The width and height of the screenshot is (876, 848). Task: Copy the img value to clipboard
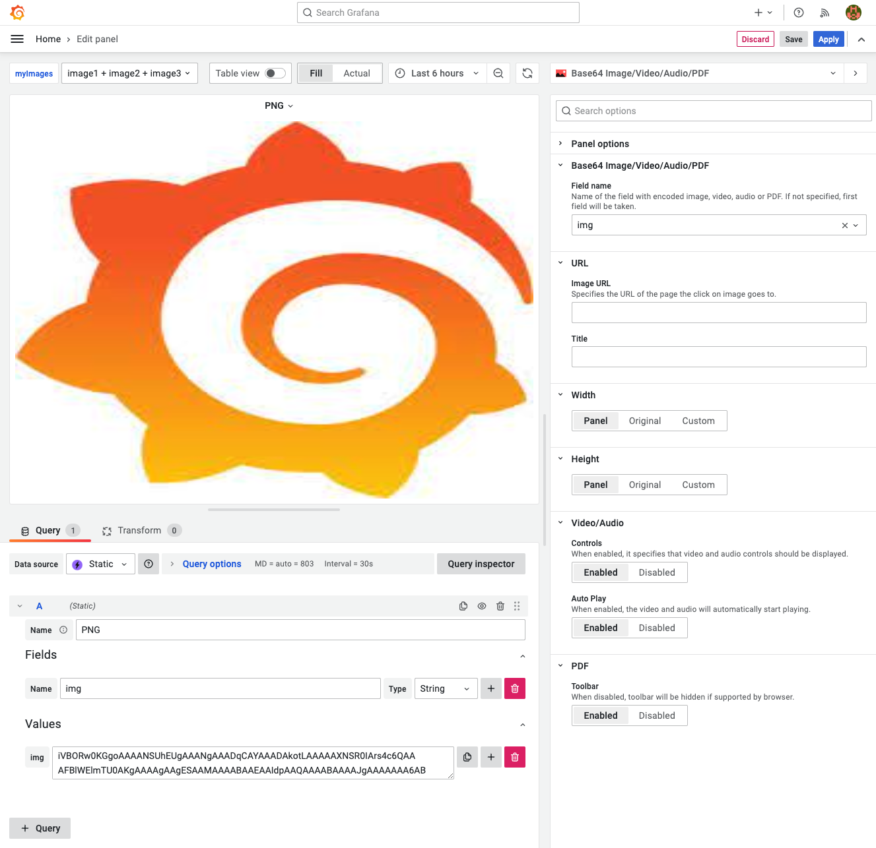(x=467, y=757)
